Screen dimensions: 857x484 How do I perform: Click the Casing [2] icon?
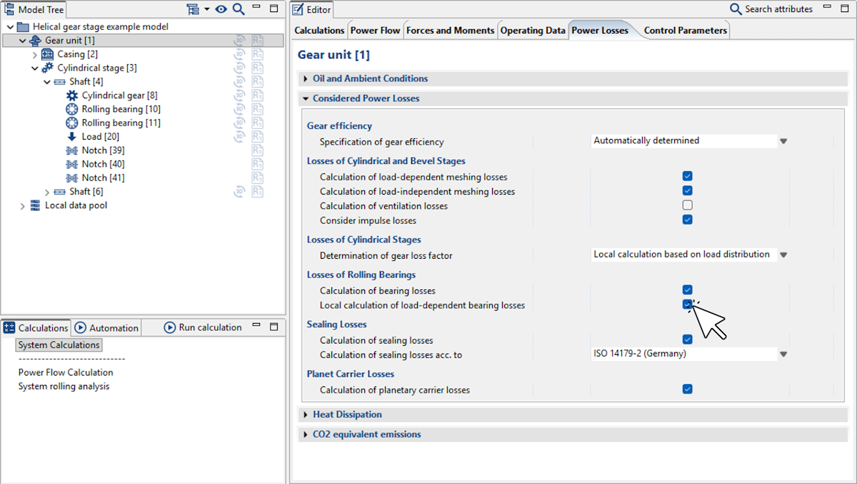tap(48, 54)
